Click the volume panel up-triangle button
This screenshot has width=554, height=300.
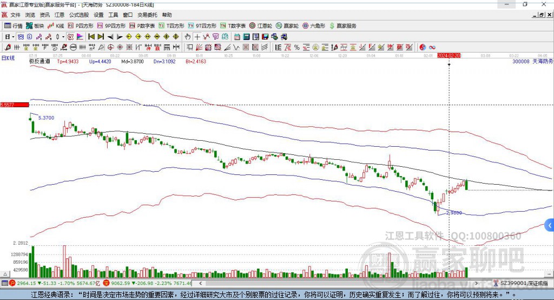point(5,274)
